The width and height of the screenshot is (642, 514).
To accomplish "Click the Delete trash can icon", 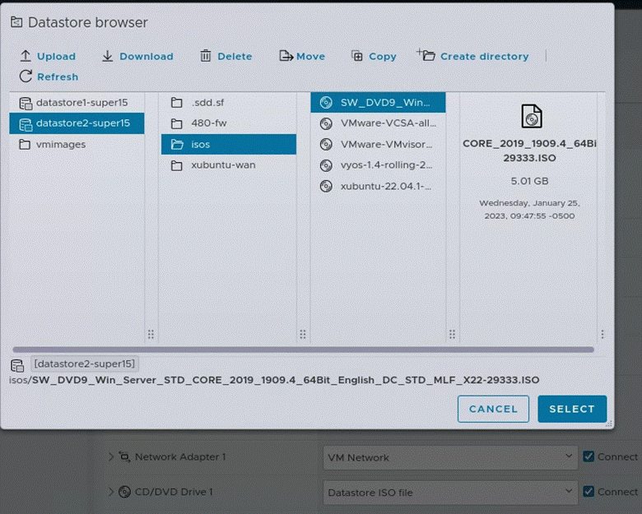I will click(206, 56).
